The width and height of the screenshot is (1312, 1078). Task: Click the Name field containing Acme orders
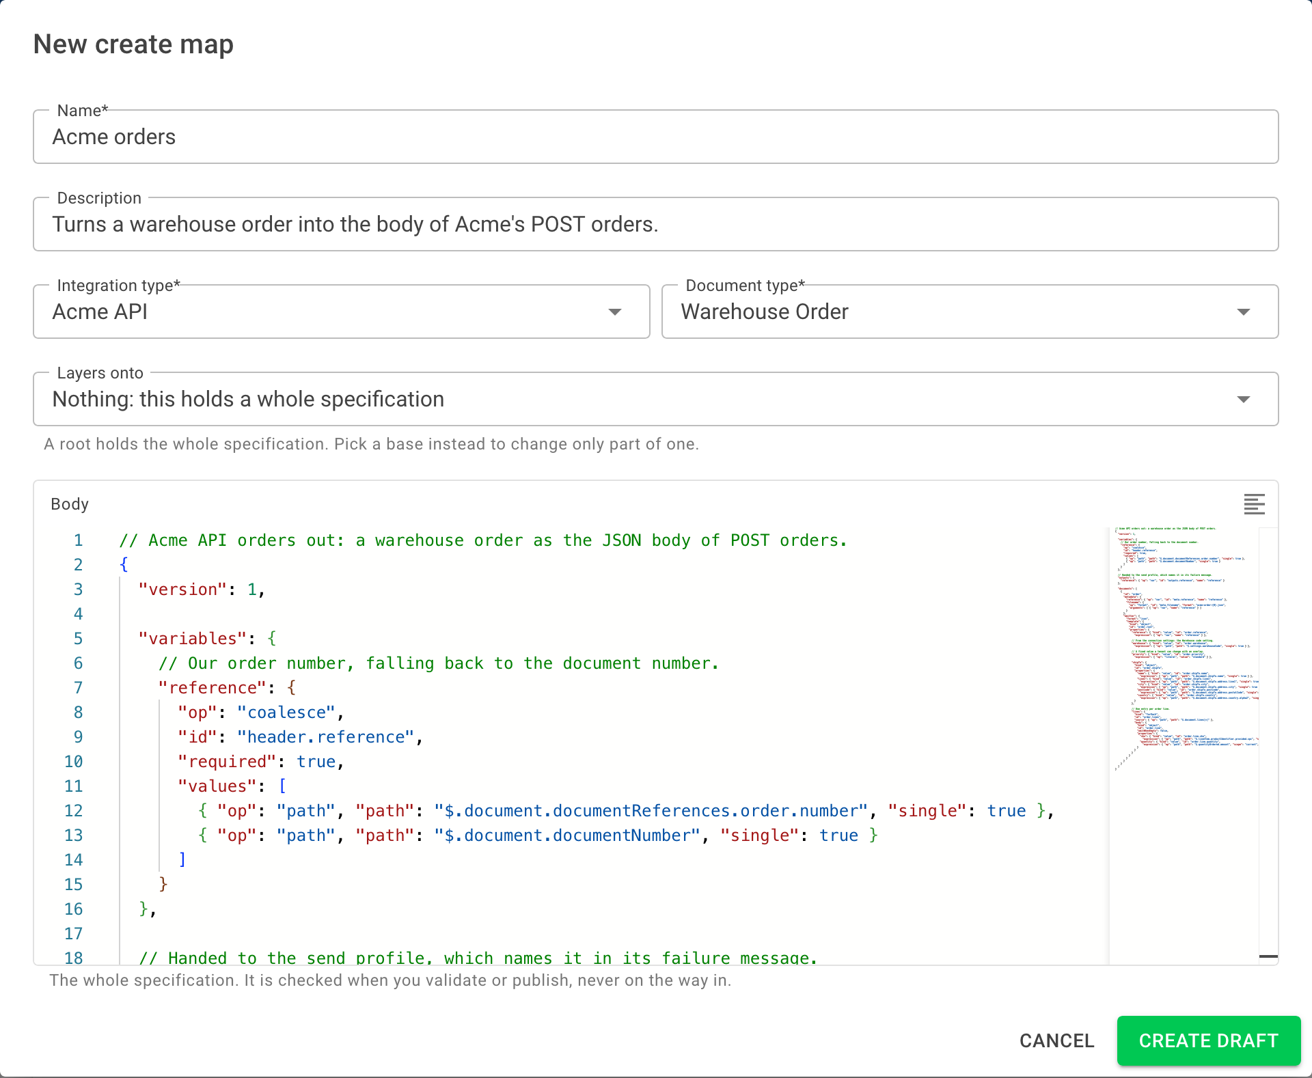tap(656, 137)
